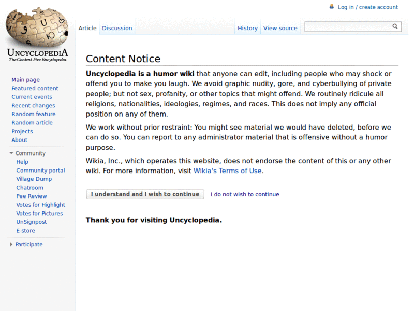Click the Uncyclopedia potato logo

[37, 31]
